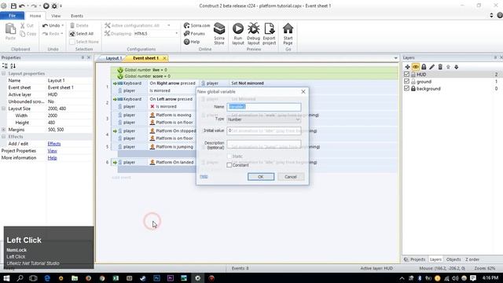Click the taskbar search icon

[x=20, y=277]
